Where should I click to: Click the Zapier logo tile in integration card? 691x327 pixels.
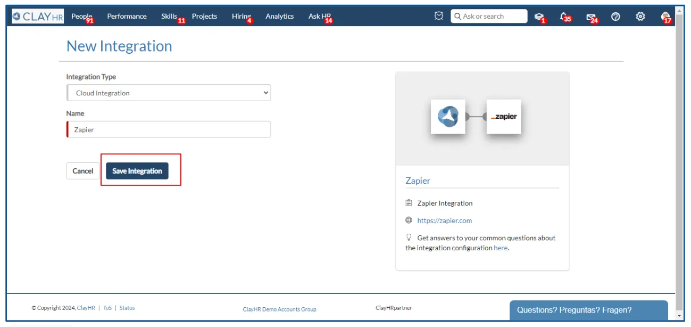[x=504, y=116]
